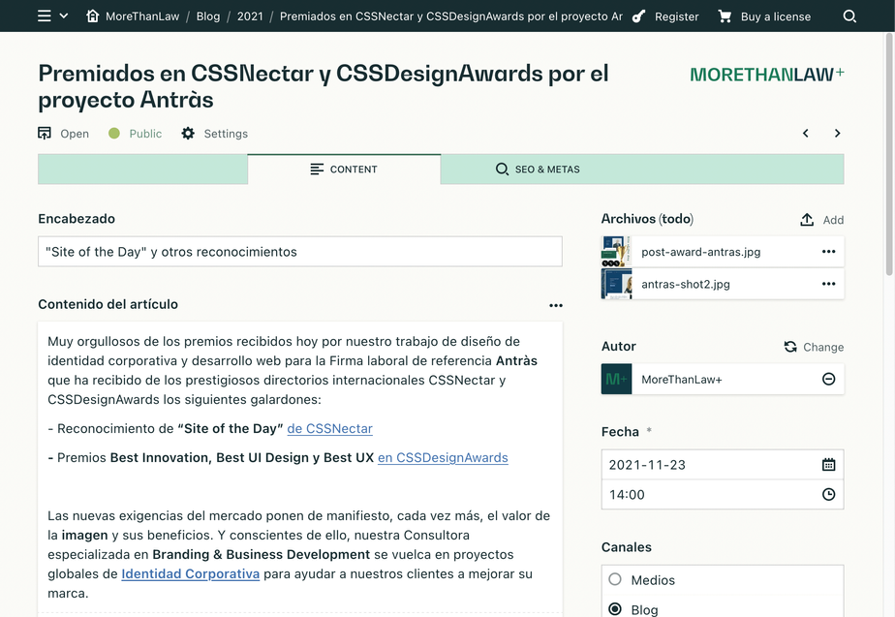This screenshot has height=617, width=895.
Task: Open the hamburger main menu
Action: pos(45,16)
